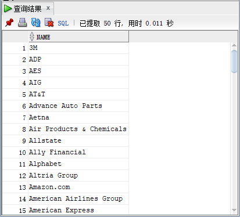The image size is (240, 217).
Task: Select the American Express cell
Action: pyautogui.click(x=78, y=210)
